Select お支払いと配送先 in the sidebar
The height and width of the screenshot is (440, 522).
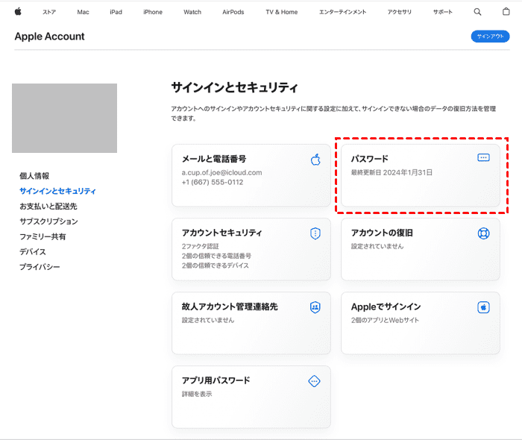[x=48, y=206]
